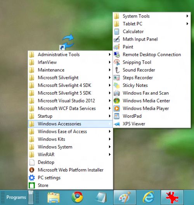194x205 pixels.
Task: Click the Sticky Notes icon
Action: (x=117, y=85)
